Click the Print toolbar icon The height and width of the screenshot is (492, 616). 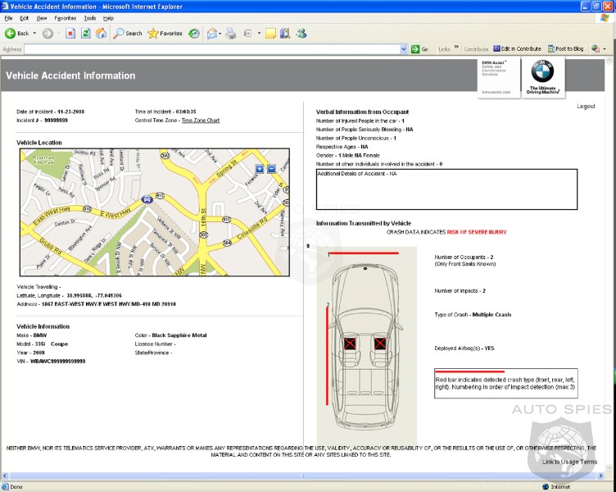[231, 34]
